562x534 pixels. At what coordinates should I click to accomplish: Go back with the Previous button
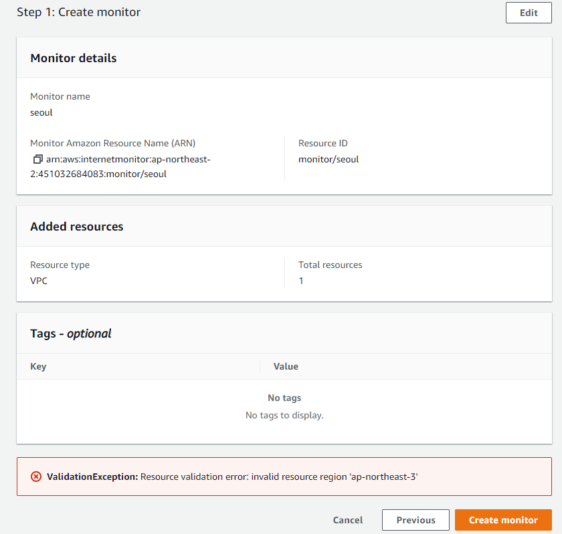tap(415, 520)
